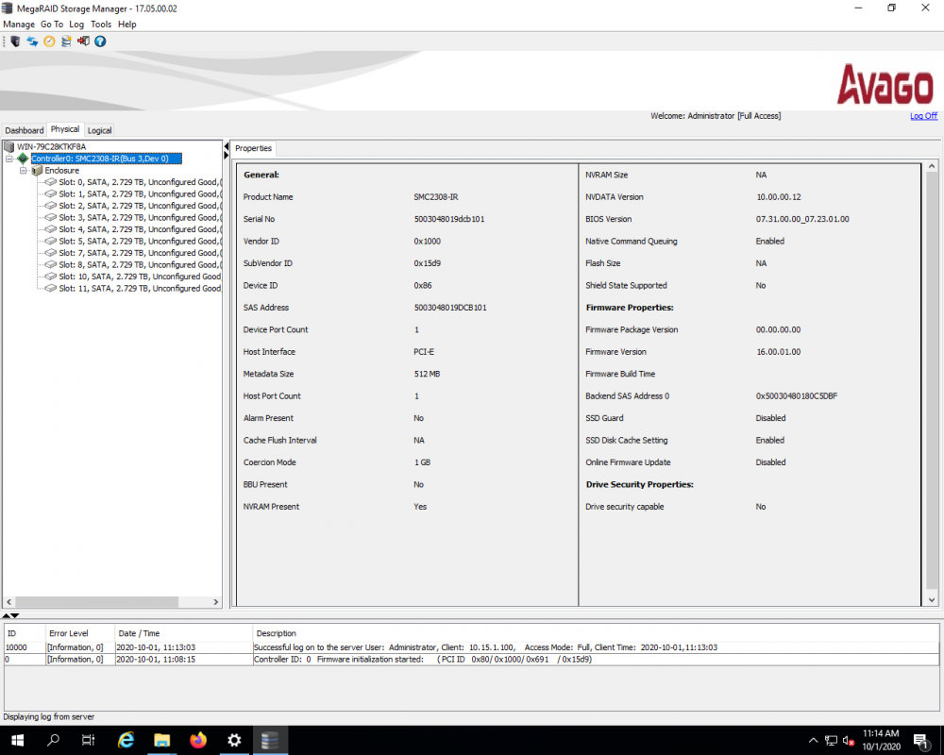Click the drive icon for Slot: 0
This screenshot has width=944, height=755.
pos(51,182)
